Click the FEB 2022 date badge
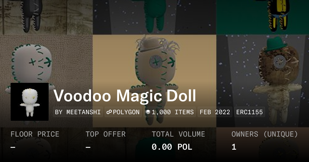309x162 pixels. [215, 112]
